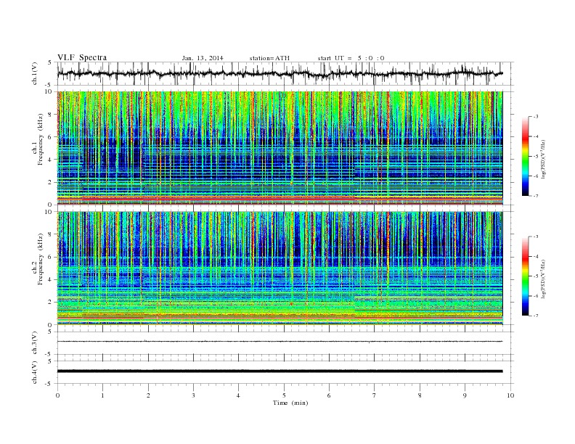This screenshot has height=444, width=575.
Task: Pick the lower PSD color bar for ch.2
Action: [x=526, y=276]
